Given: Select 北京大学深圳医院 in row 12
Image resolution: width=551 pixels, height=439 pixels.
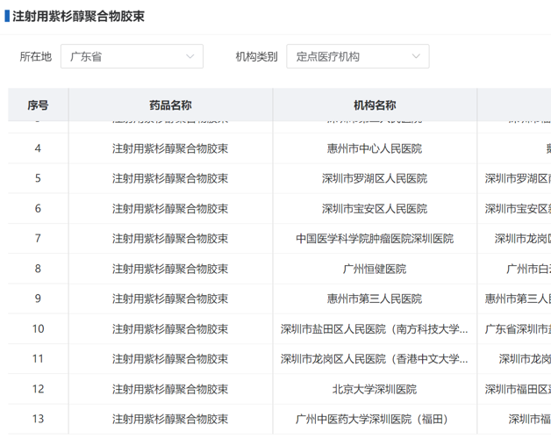Looking at the screenshot, I should tap(375, 389).
